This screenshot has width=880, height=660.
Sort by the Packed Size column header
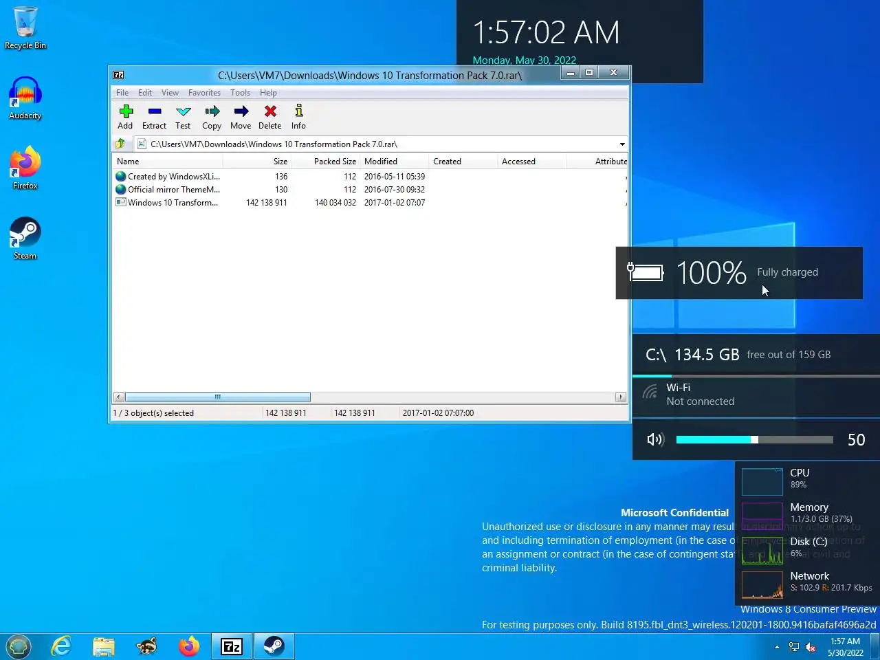click(326, 162)
